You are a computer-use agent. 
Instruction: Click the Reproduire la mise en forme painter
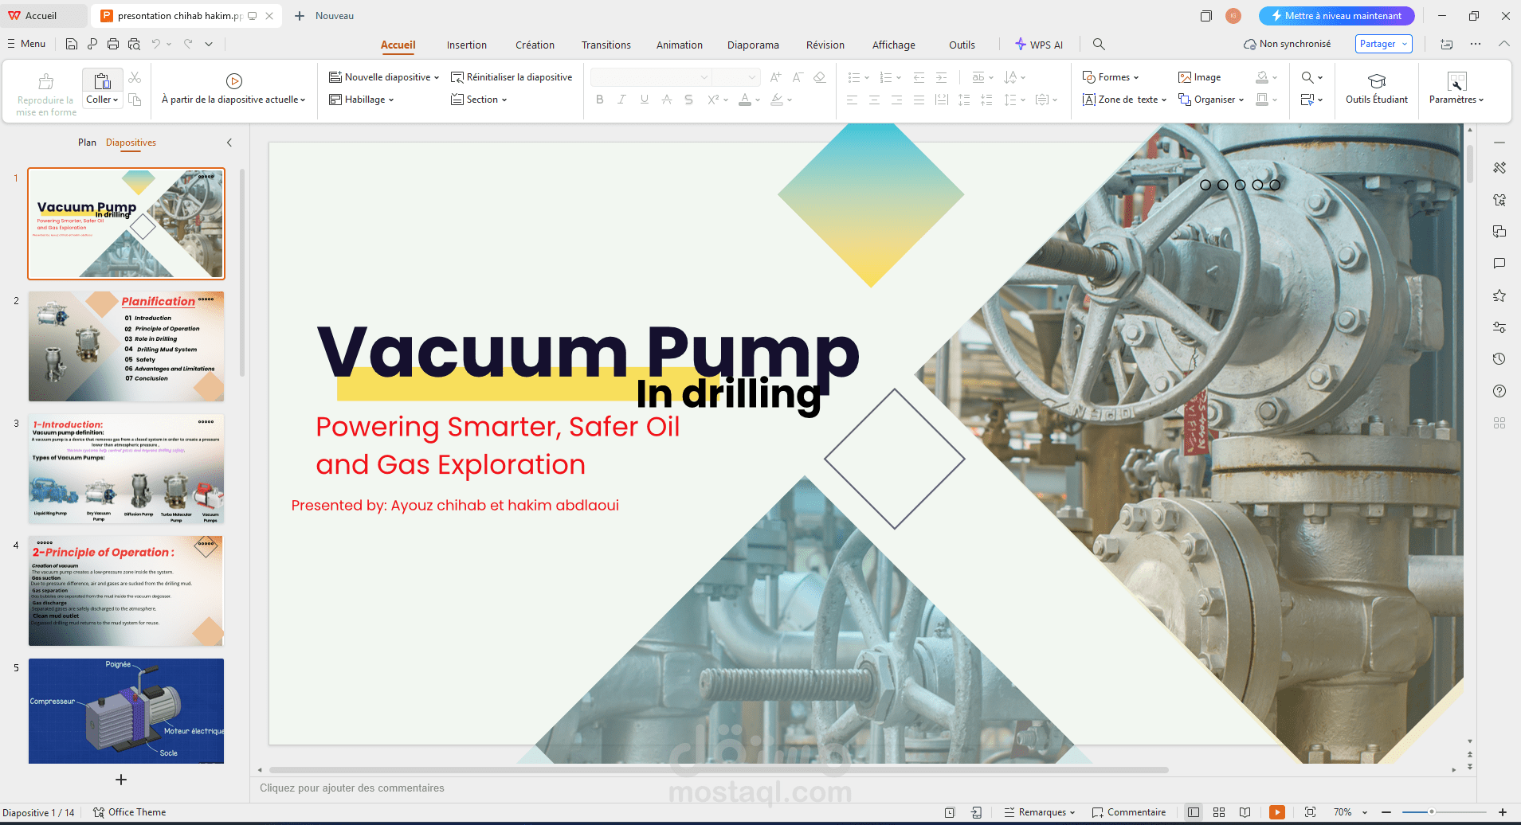click(47, 95)
